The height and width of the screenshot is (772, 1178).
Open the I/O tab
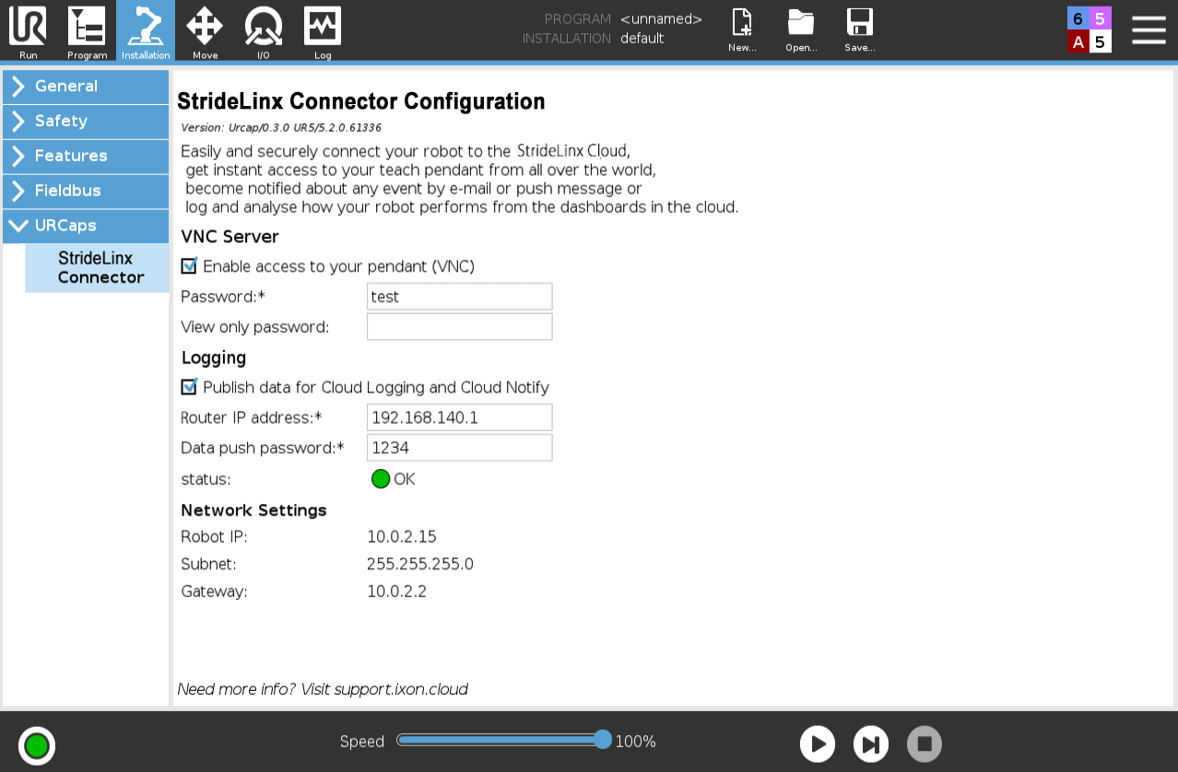(x=264, y=31)
